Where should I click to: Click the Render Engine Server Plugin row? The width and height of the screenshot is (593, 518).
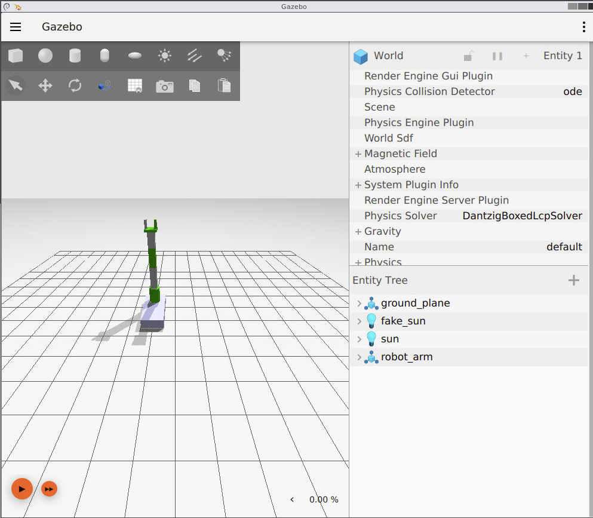coord(469,200)
